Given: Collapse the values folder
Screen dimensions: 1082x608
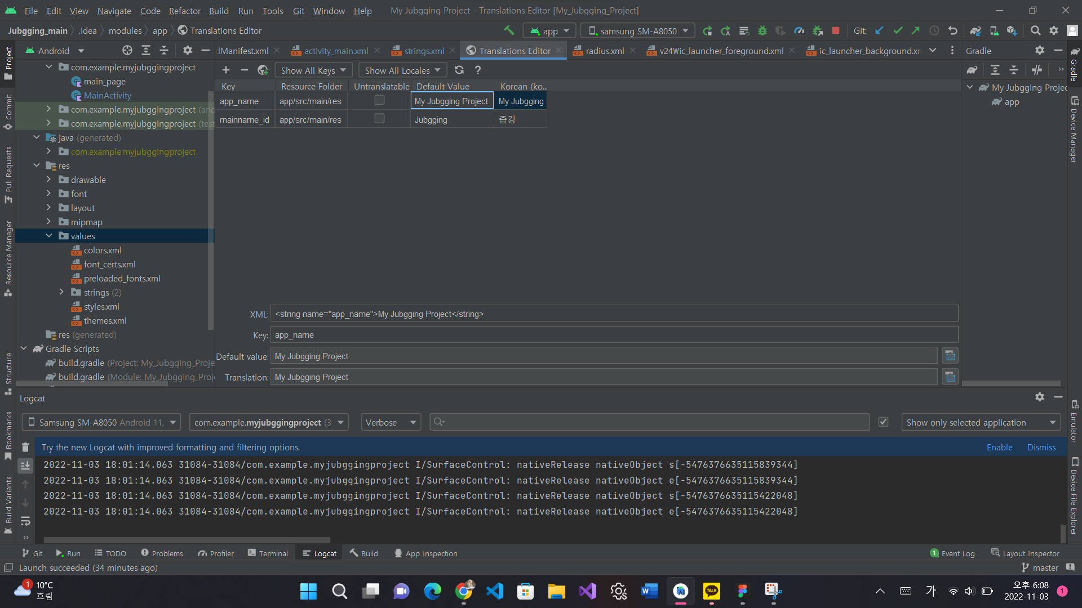Looking at the screenshot, I should click(48, 236).
